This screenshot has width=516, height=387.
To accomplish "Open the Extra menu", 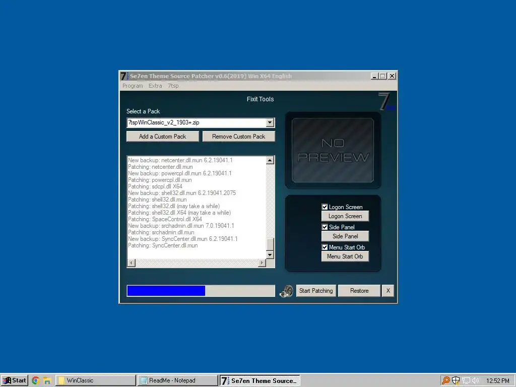I will [155, 86].
